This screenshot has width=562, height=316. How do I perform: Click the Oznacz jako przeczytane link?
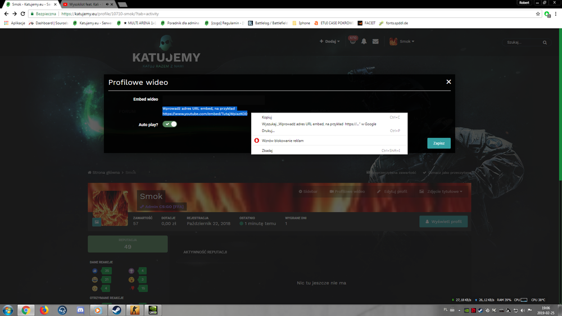click(x=446, y=173)
